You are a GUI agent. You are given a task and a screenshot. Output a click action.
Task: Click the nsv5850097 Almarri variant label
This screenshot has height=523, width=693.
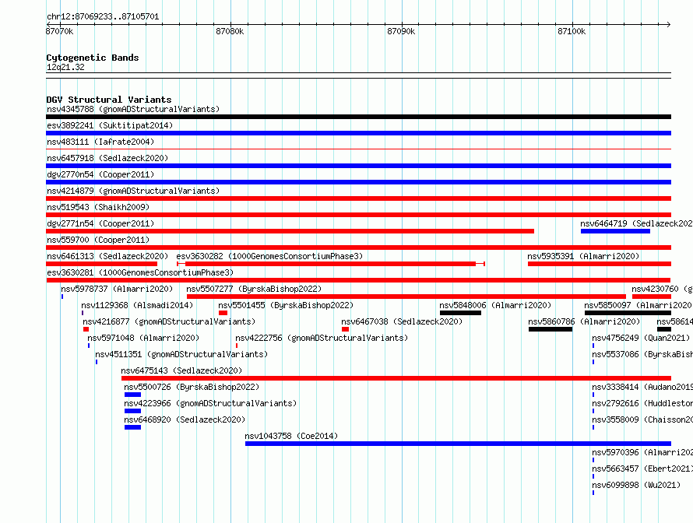[638, 305]
